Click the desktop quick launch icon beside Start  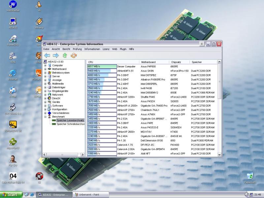[26, 195]
